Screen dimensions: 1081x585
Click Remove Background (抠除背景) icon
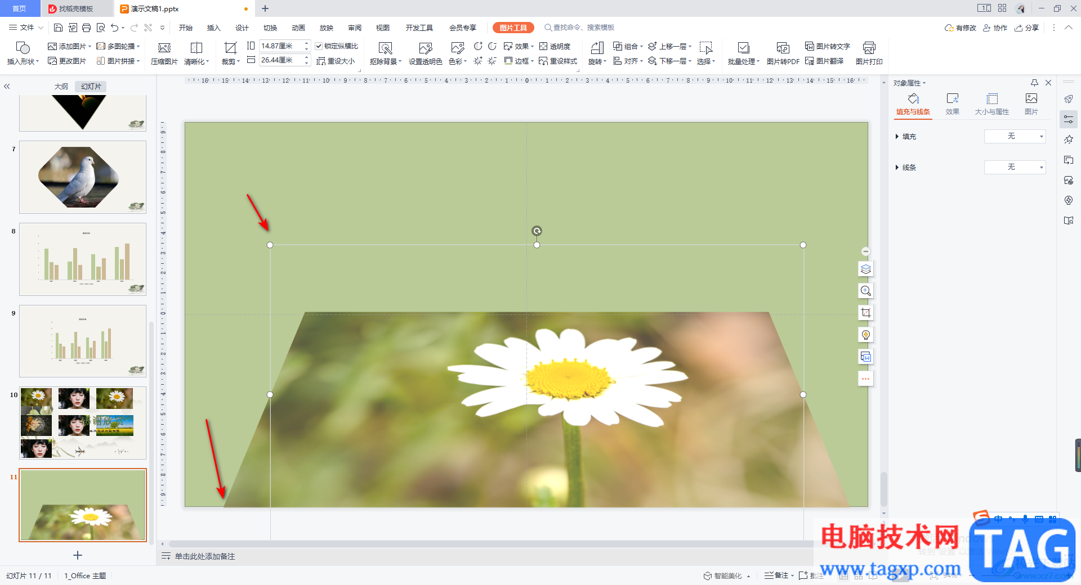pyautogui.click(x=385, y=48)
